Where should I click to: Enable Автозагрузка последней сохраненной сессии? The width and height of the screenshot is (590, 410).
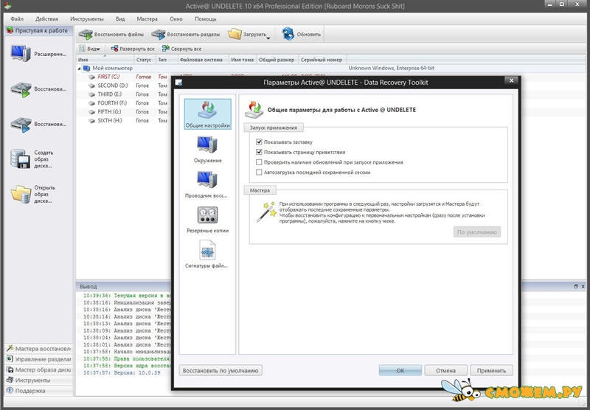coord(259,173)
